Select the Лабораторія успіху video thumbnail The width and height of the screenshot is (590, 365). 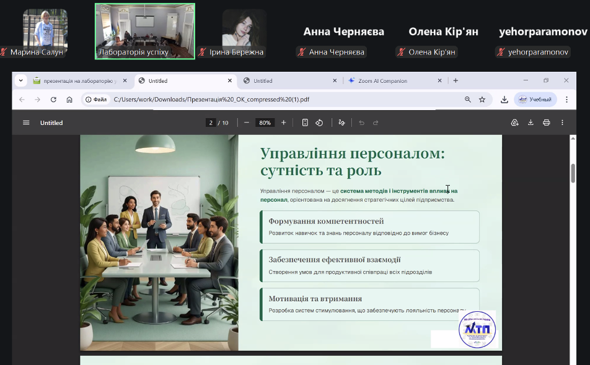click(x=145, y=31)
